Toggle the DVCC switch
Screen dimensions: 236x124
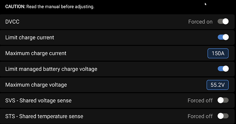(223, 22)
